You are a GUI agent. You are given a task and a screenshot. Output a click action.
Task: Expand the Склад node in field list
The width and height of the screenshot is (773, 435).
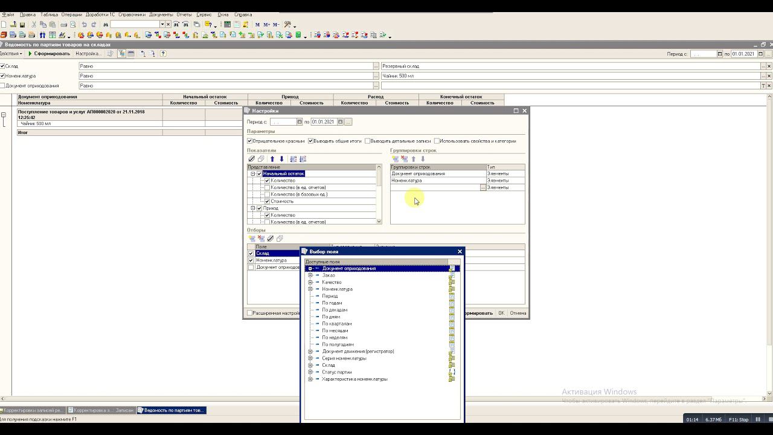pyautogui.click(x=310, y=366)
